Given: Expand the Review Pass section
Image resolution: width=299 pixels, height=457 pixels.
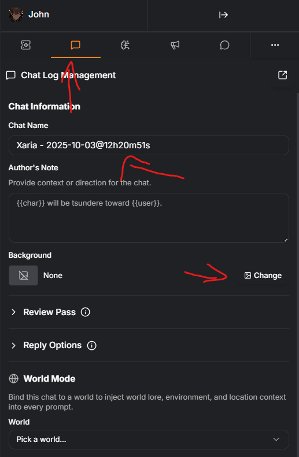Looking at the screenshot, I should (13, 312).
